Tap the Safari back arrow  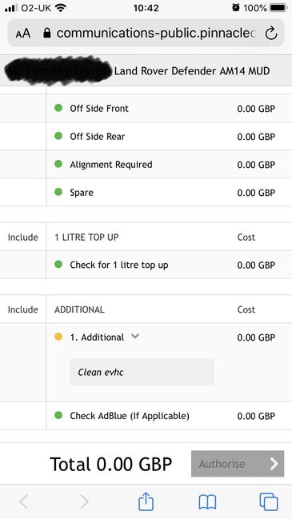click(24, 502)
